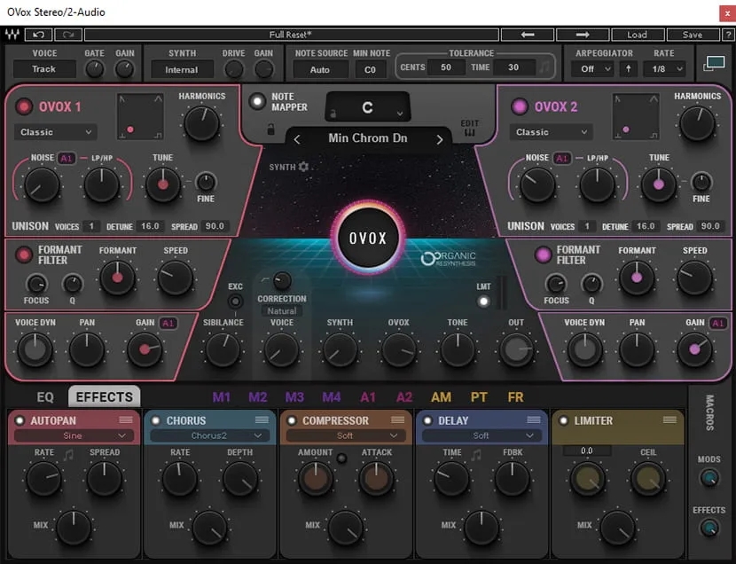Toggle the Chorus effect on
This screenshot has width=736, height=564.
[156, 420]
